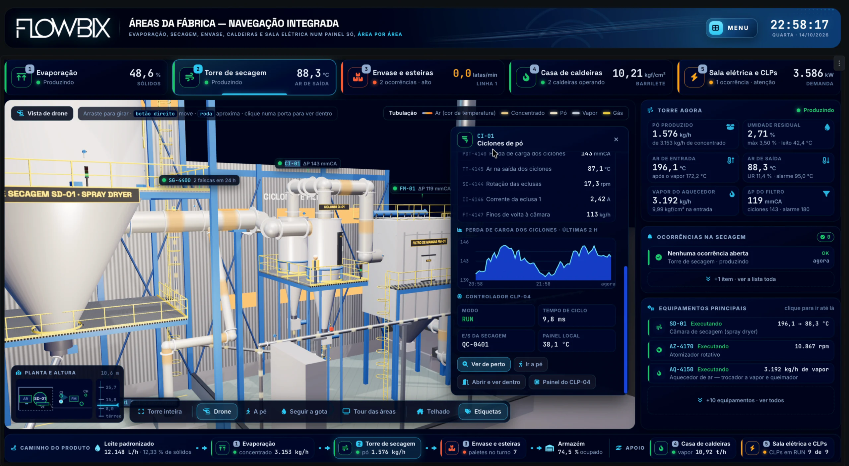This screenshot has width=849, height=466.
Task: Click the Sala elétrica lightning icon
Action: pyautogui.click(x=694, y=77)
